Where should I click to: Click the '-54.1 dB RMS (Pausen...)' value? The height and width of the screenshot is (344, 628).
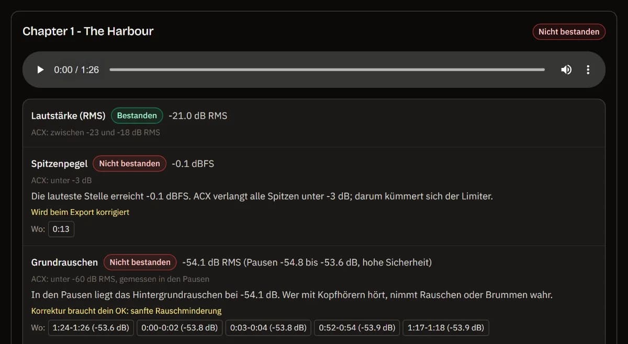tap(307, 262)
